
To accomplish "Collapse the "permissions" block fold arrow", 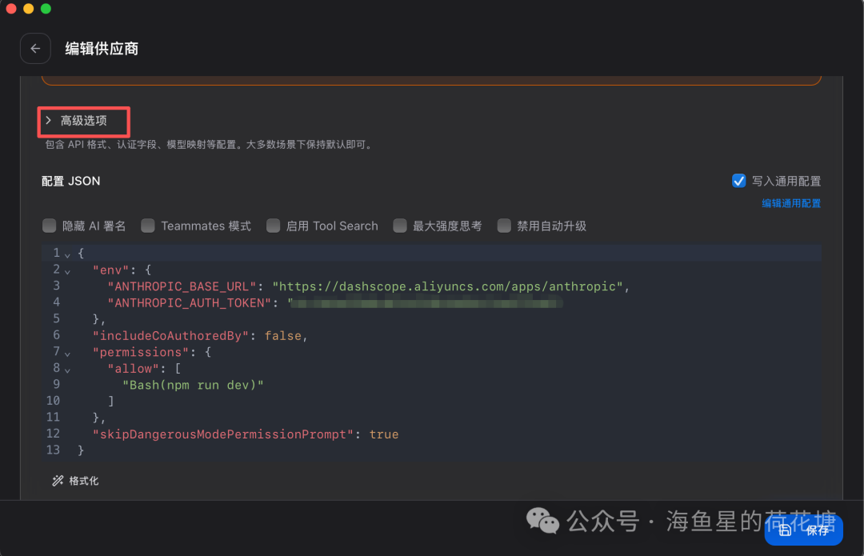I will coord(67,354).
